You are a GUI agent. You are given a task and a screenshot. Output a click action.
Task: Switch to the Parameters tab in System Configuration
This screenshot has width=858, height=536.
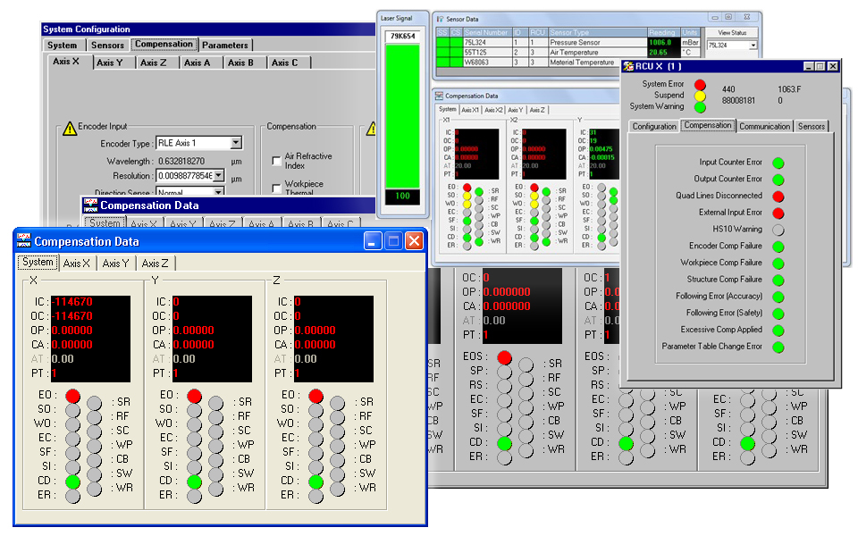pos(225,45)
